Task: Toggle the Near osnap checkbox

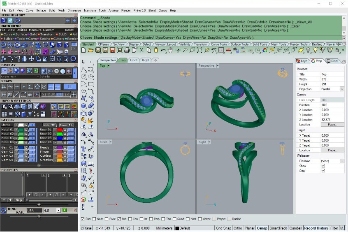Action: pos(95,219)
